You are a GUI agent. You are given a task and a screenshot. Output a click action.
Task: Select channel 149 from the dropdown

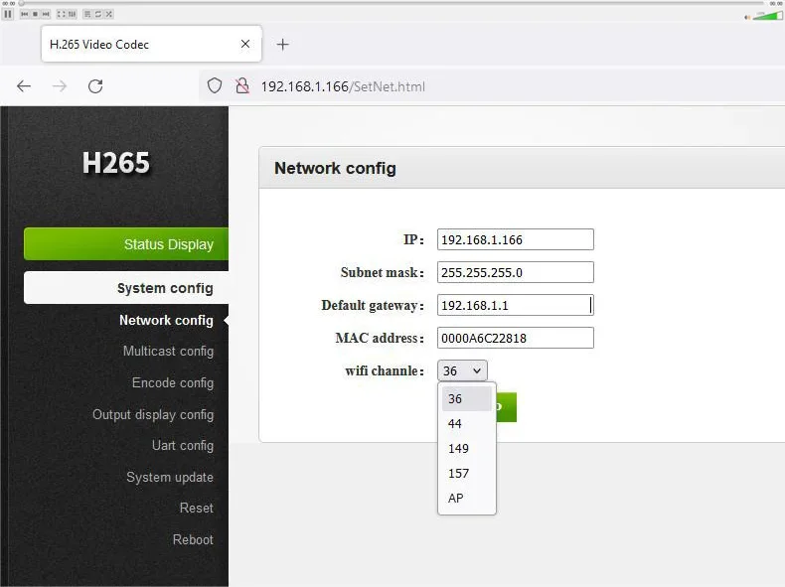[458, 449]
